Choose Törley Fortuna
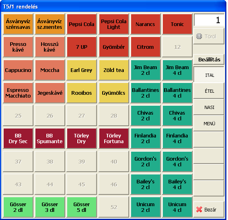 [x=114, y=138]
